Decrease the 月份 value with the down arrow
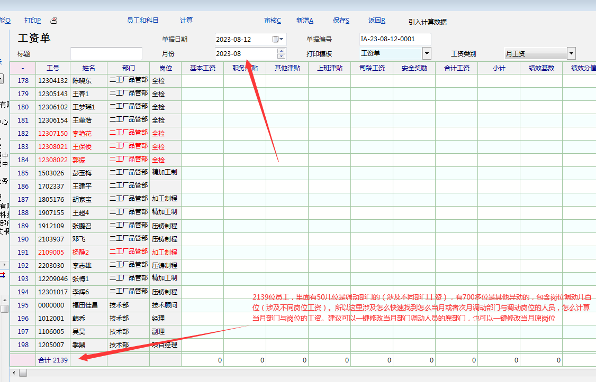596x382 pixels. [281, 56]
